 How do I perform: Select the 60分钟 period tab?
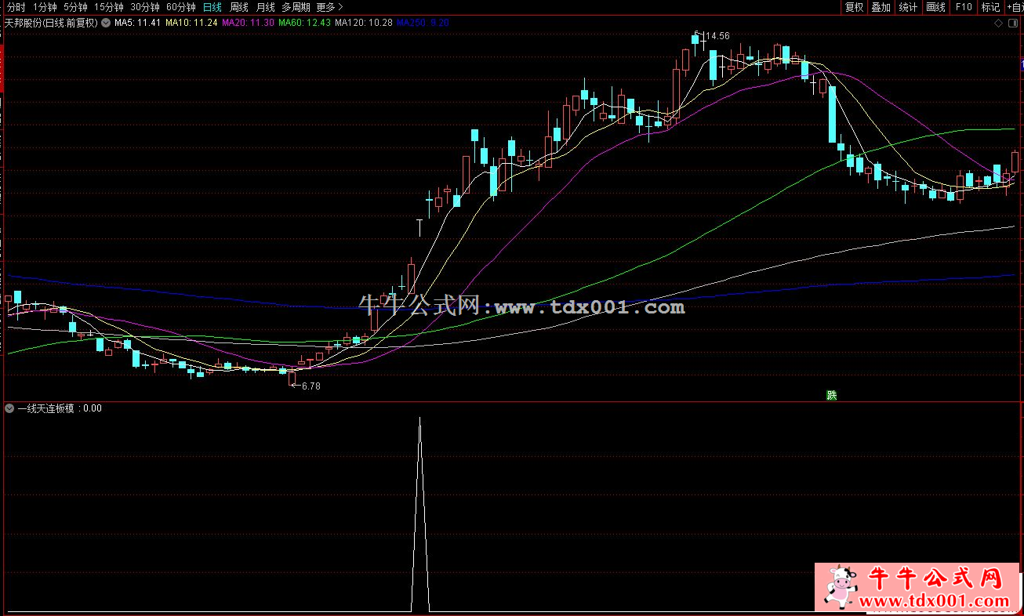tap(181, 7)
